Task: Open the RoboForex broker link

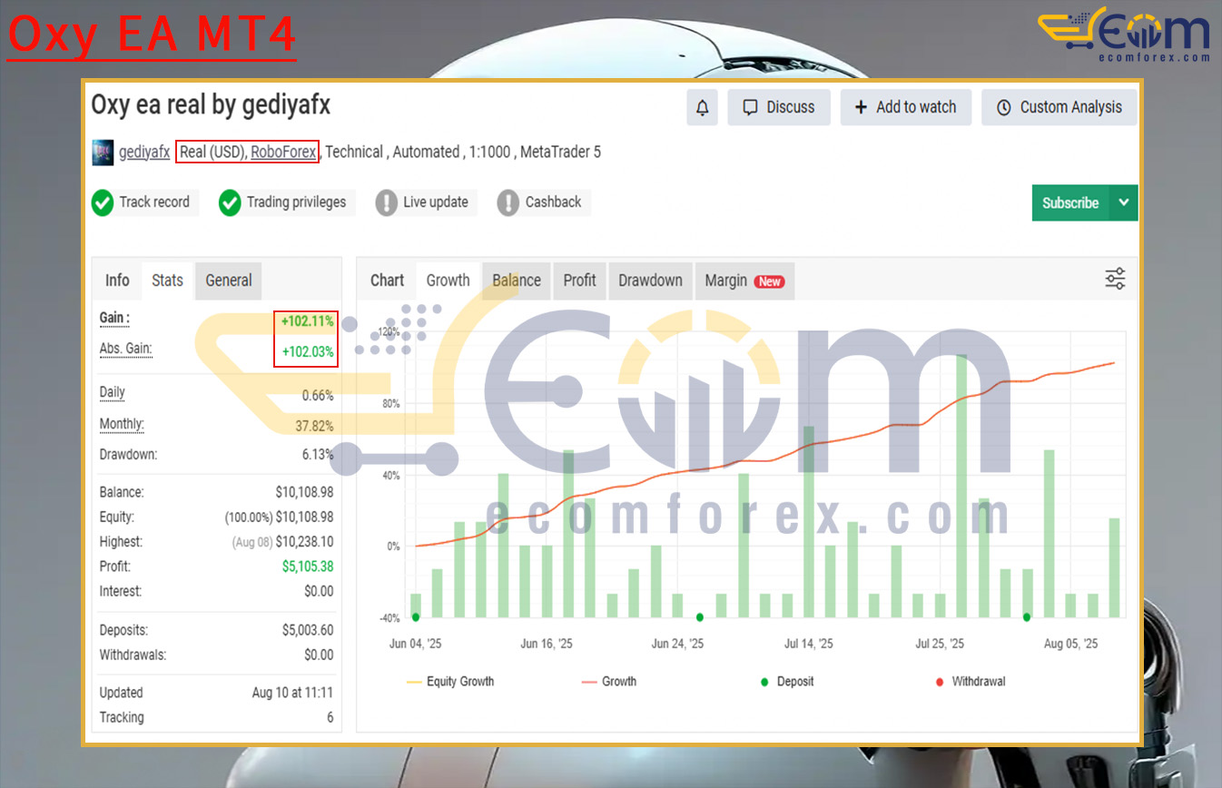Action: [283, 153]
